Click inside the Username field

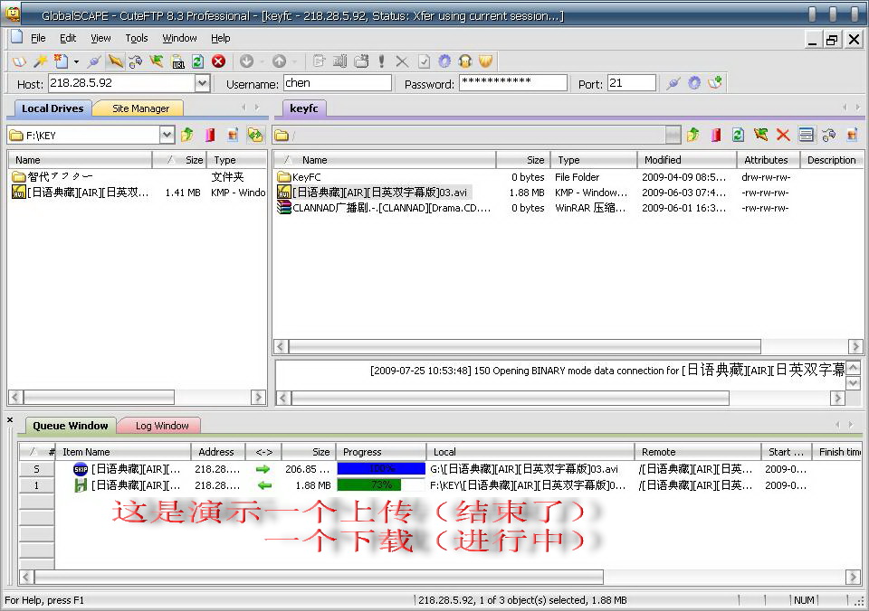click(337, 83)
